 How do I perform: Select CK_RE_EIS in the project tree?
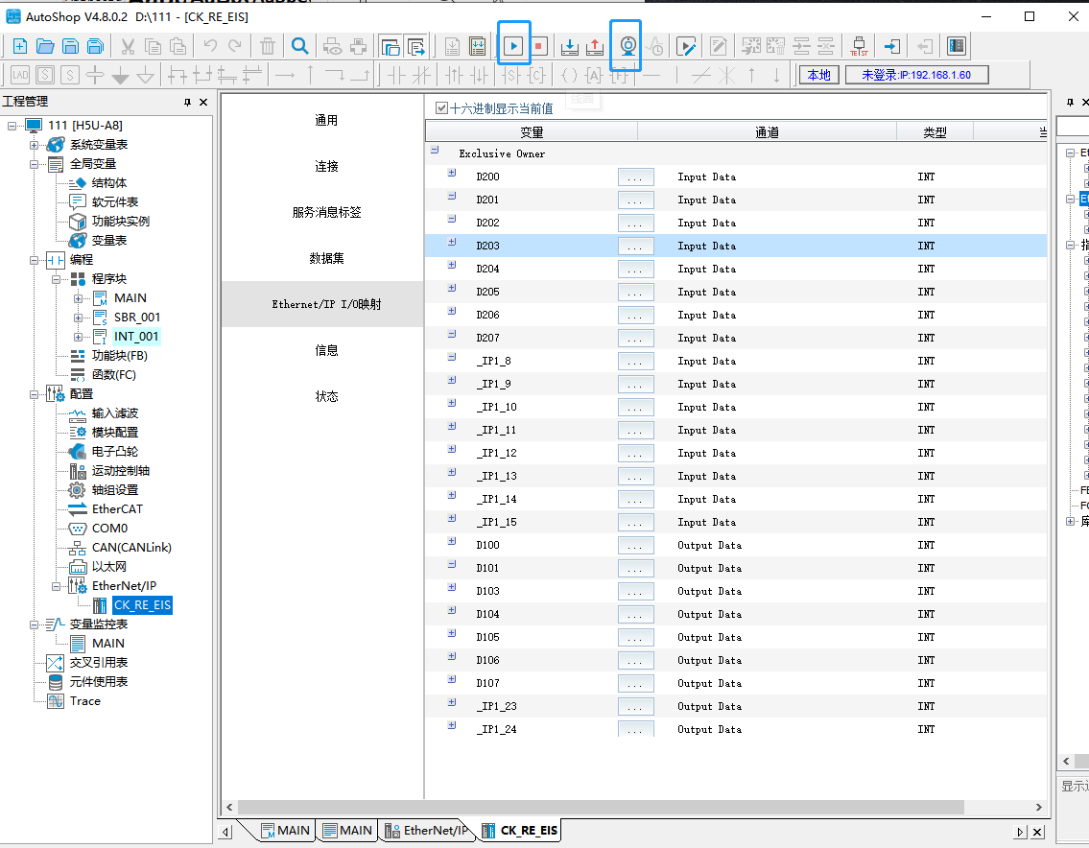[142, 605]
